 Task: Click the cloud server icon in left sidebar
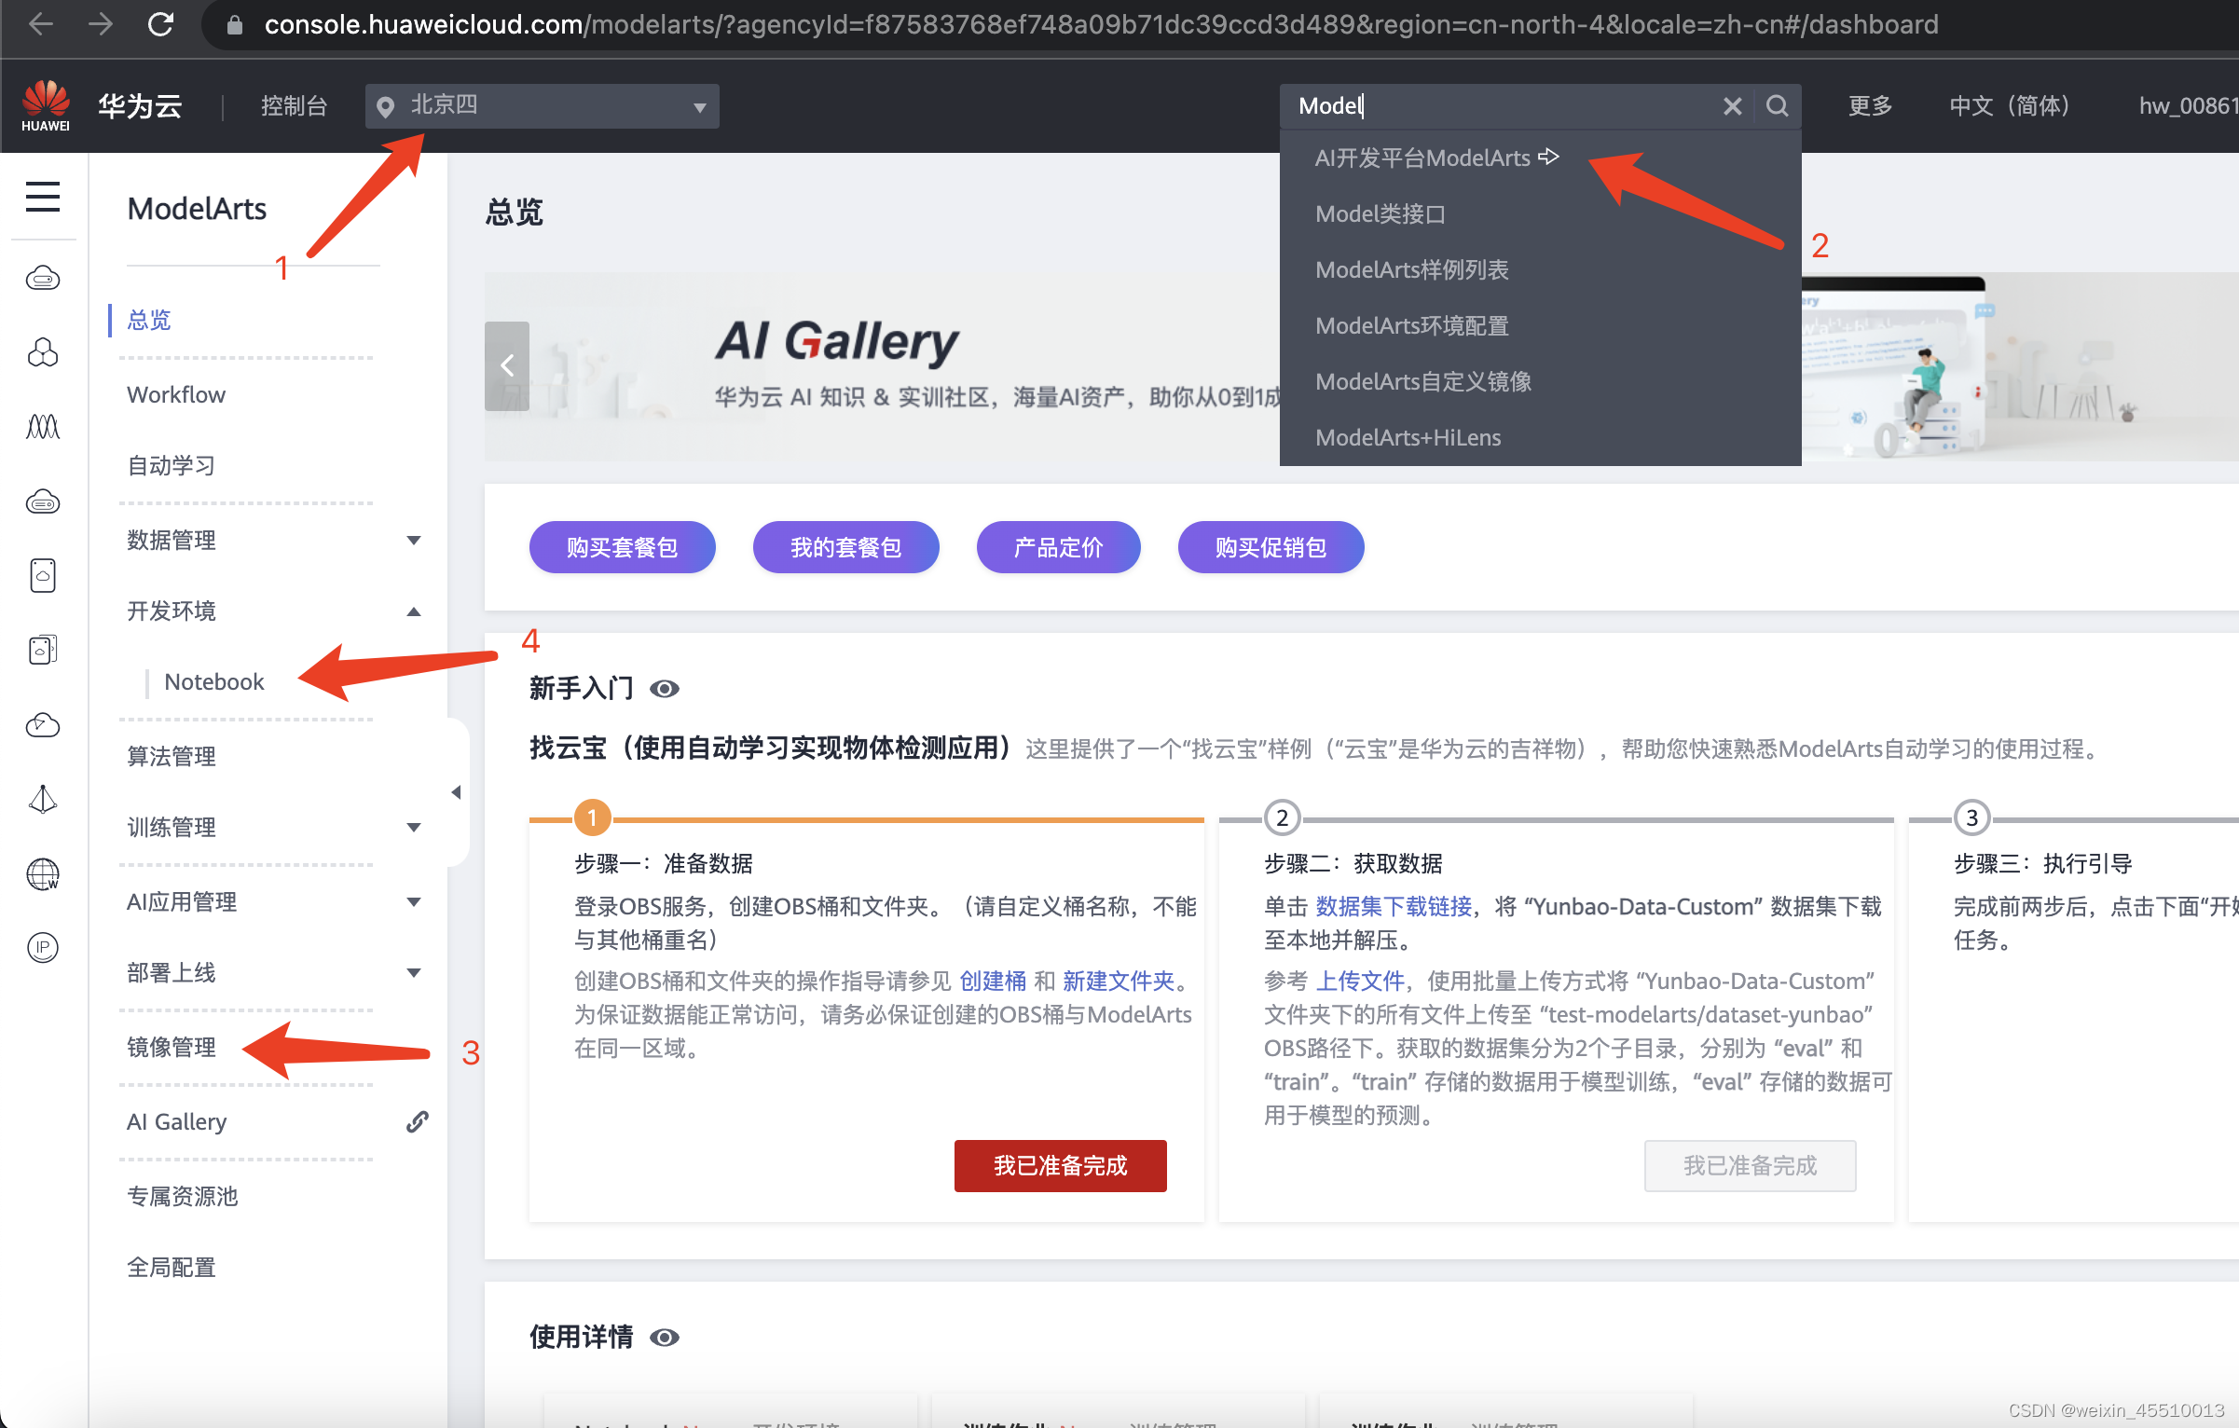point(43,278)
